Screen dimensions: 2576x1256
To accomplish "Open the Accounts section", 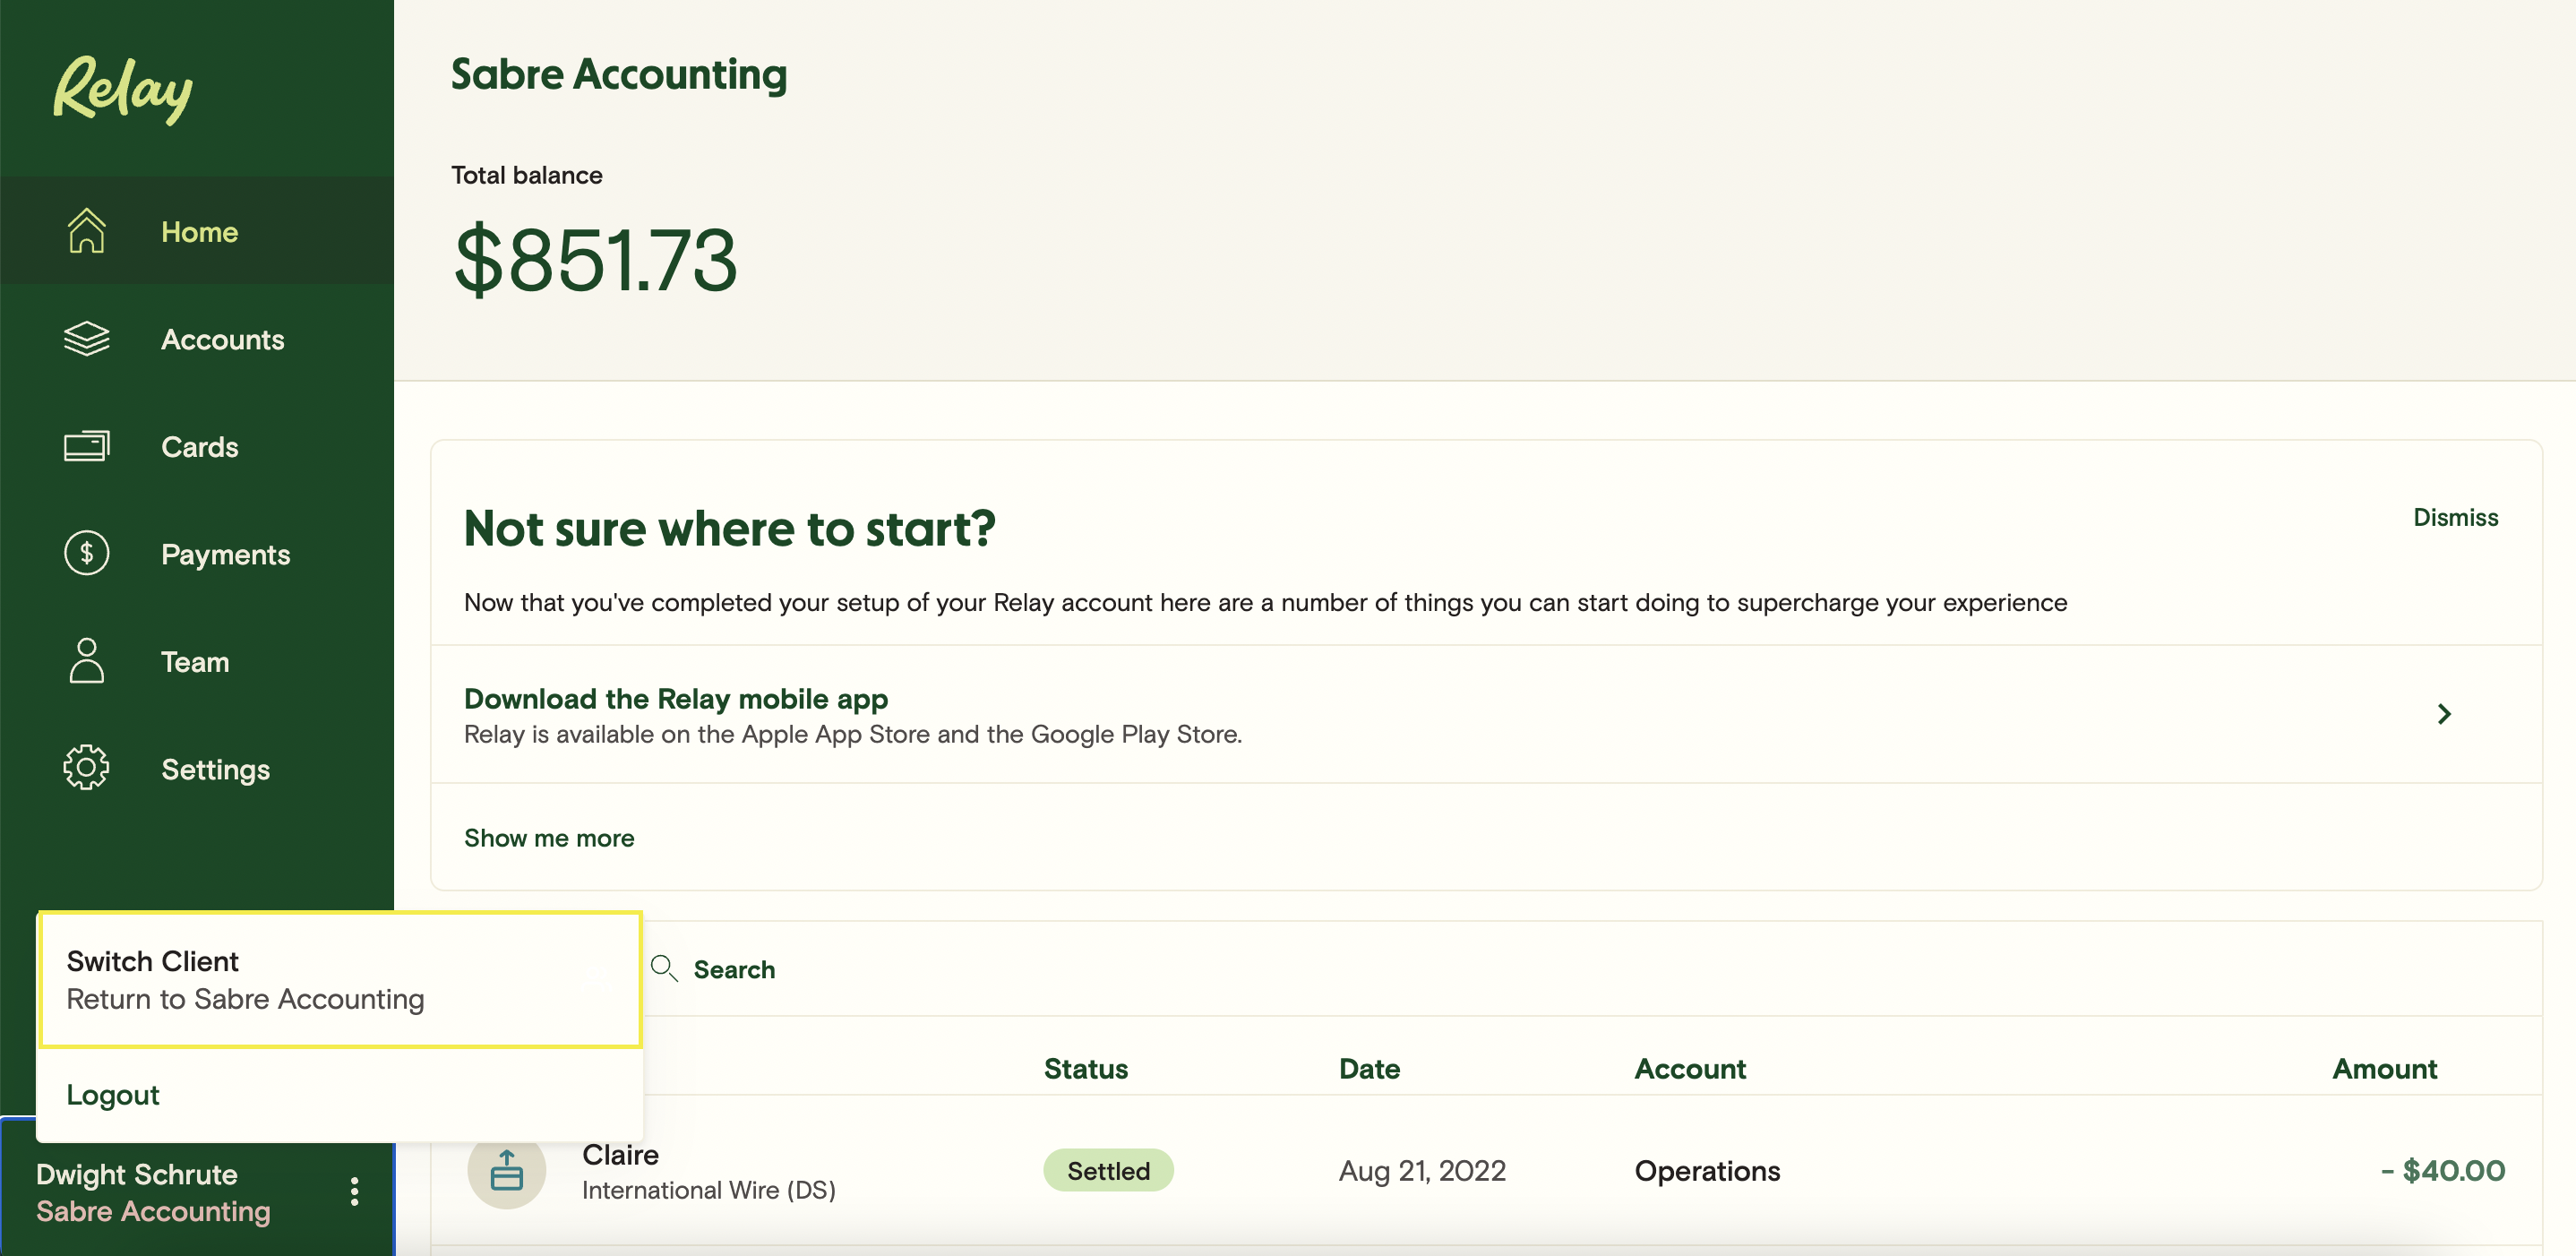I will [x=197, y=339].
